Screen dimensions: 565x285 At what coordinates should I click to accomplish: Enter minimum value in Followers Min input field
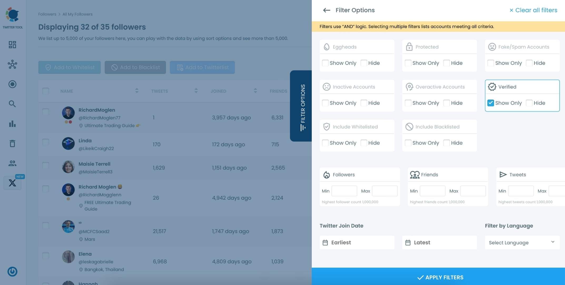345,191
